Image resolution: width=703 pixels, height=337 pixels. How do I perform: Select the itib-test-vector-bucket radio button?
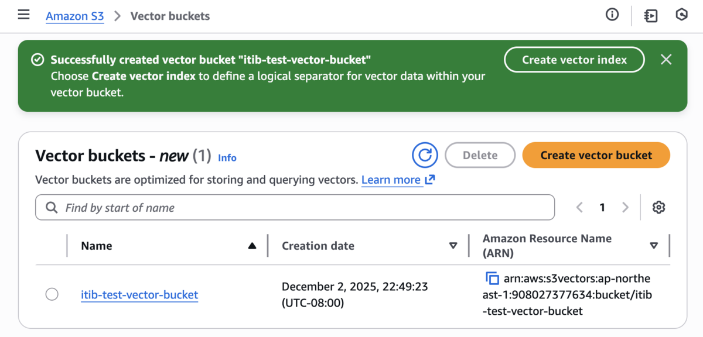[x=52, y=294]
